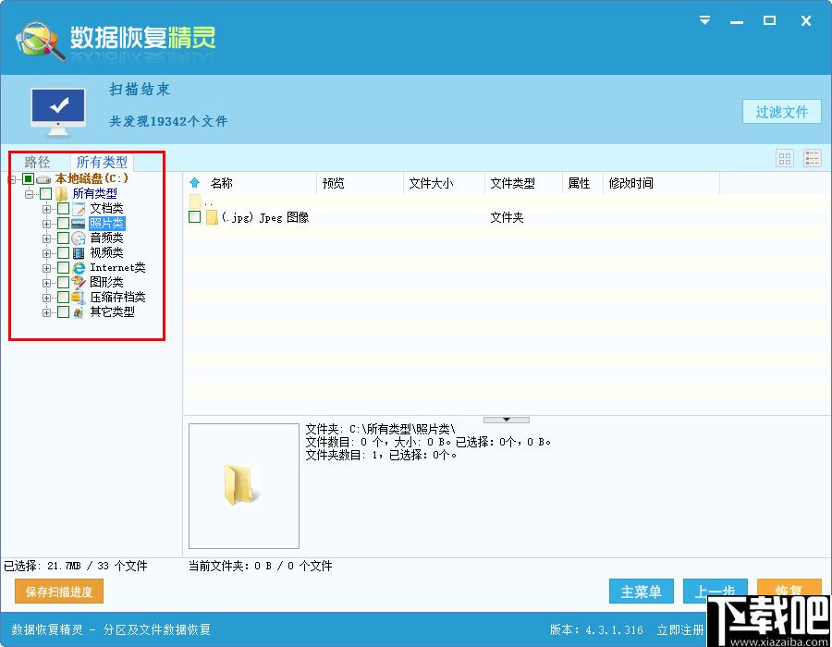Check the Internet类 checkbox
The image size is (832, 647).
pos(63,268)
